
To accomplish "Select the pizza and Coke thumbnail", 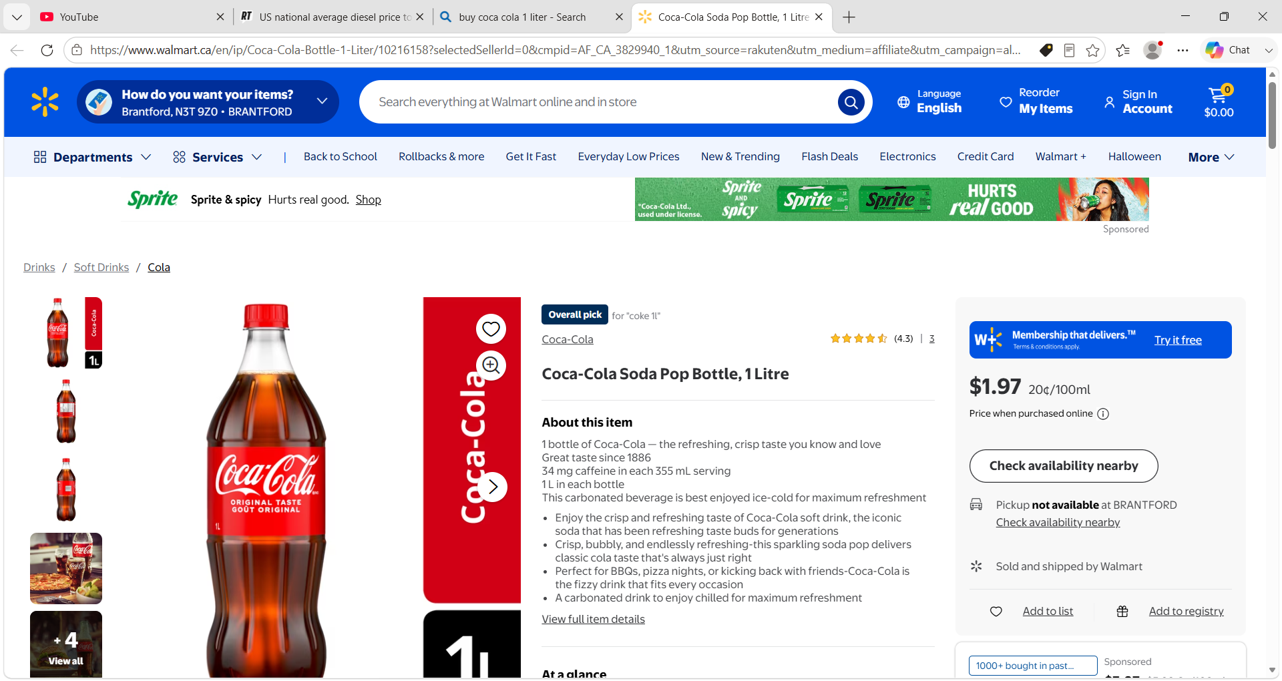I will click(x=66, y=568).
